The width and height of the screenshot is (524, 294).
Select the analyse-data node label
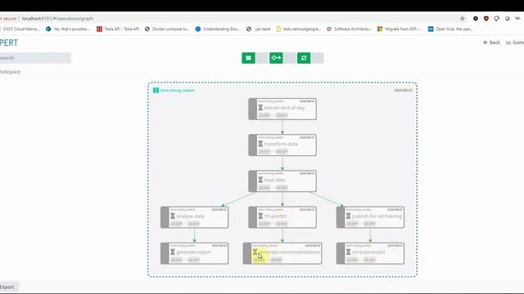(190, 216)
